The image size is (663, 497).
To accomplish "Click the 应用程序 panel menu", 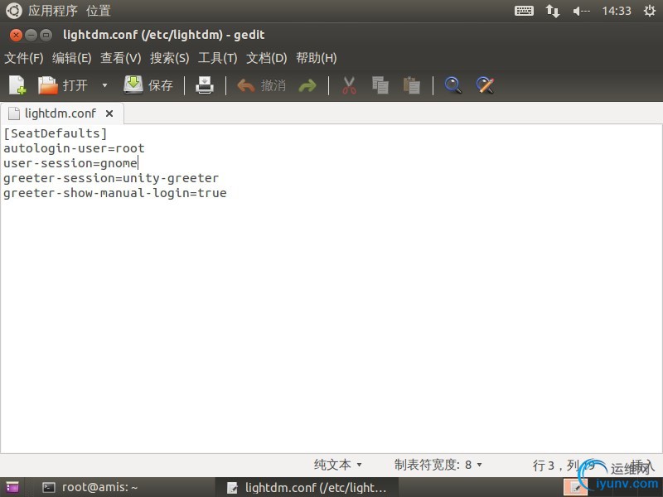I will (53, 11).
